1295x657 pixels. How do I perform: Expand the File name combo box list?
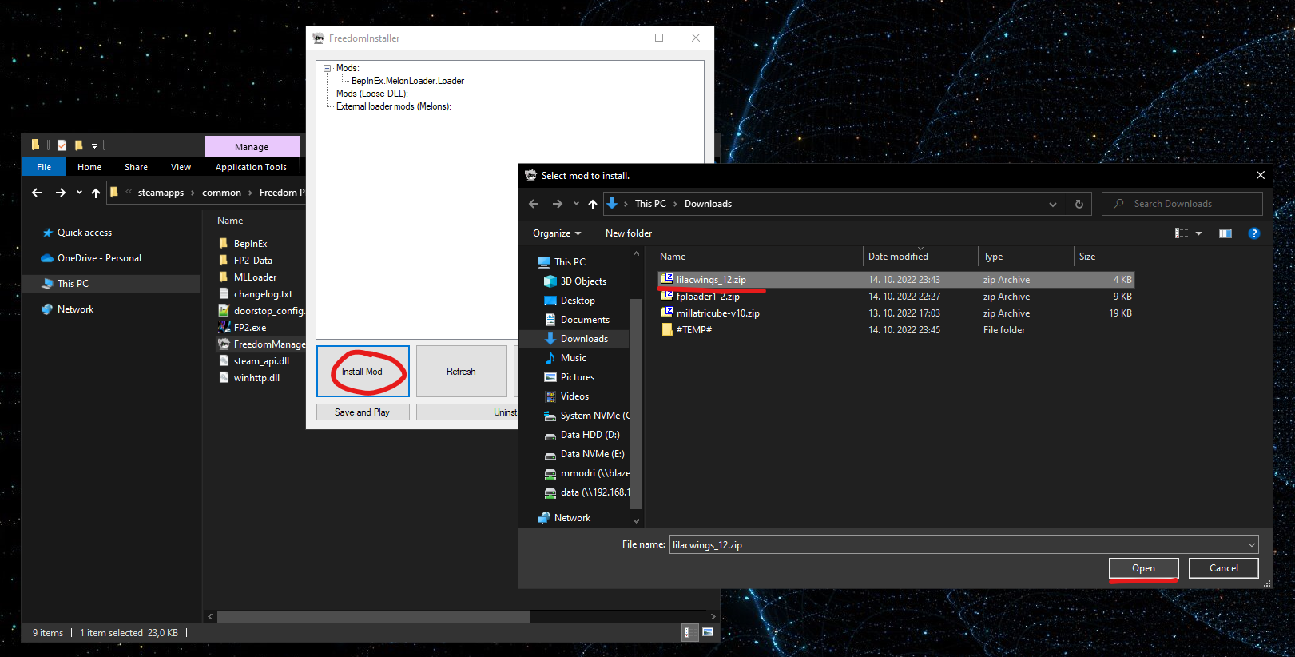click(x=1250, y=545)
